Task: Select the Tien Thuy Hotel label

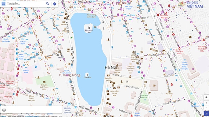Action: pyautogui.click(x=129, y=8)
